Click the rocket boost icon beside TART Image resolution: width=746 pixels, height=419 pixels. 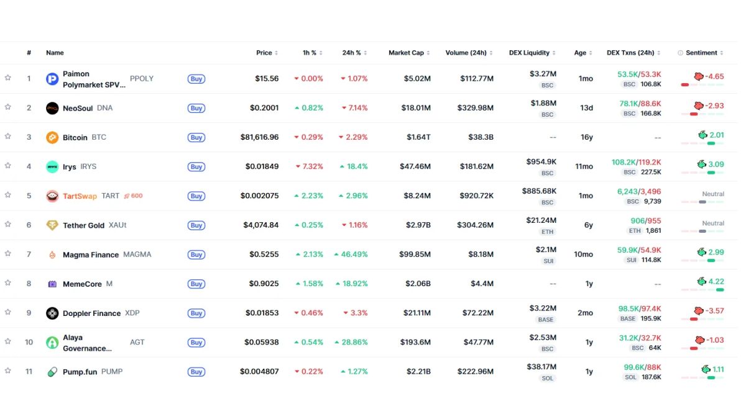126,196
